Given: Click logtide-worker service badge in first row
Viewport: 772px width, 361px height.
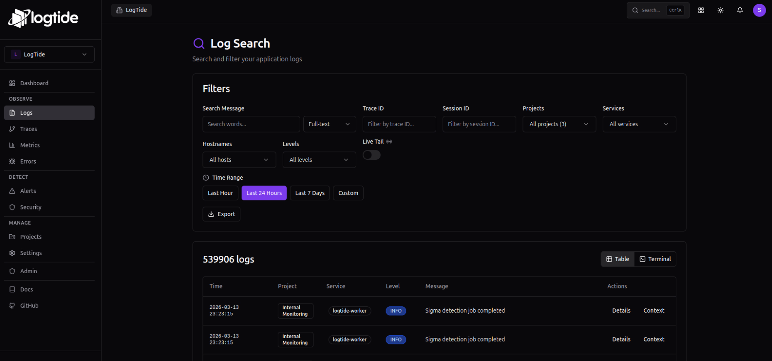Looking at the screenshot, I should 349,311.
